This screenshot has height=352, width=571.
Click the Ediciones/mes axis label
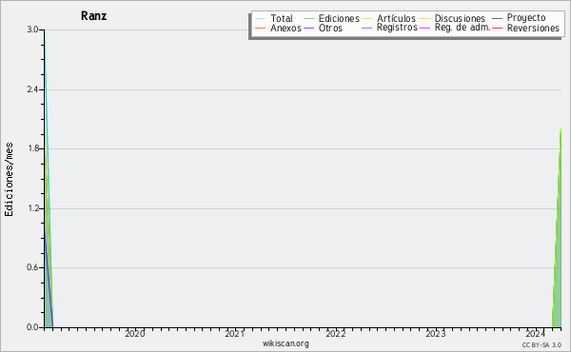9,179
